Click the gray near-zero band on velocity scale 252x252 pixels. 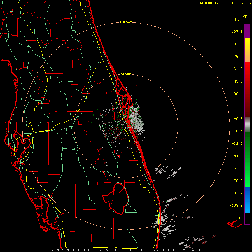247,124
